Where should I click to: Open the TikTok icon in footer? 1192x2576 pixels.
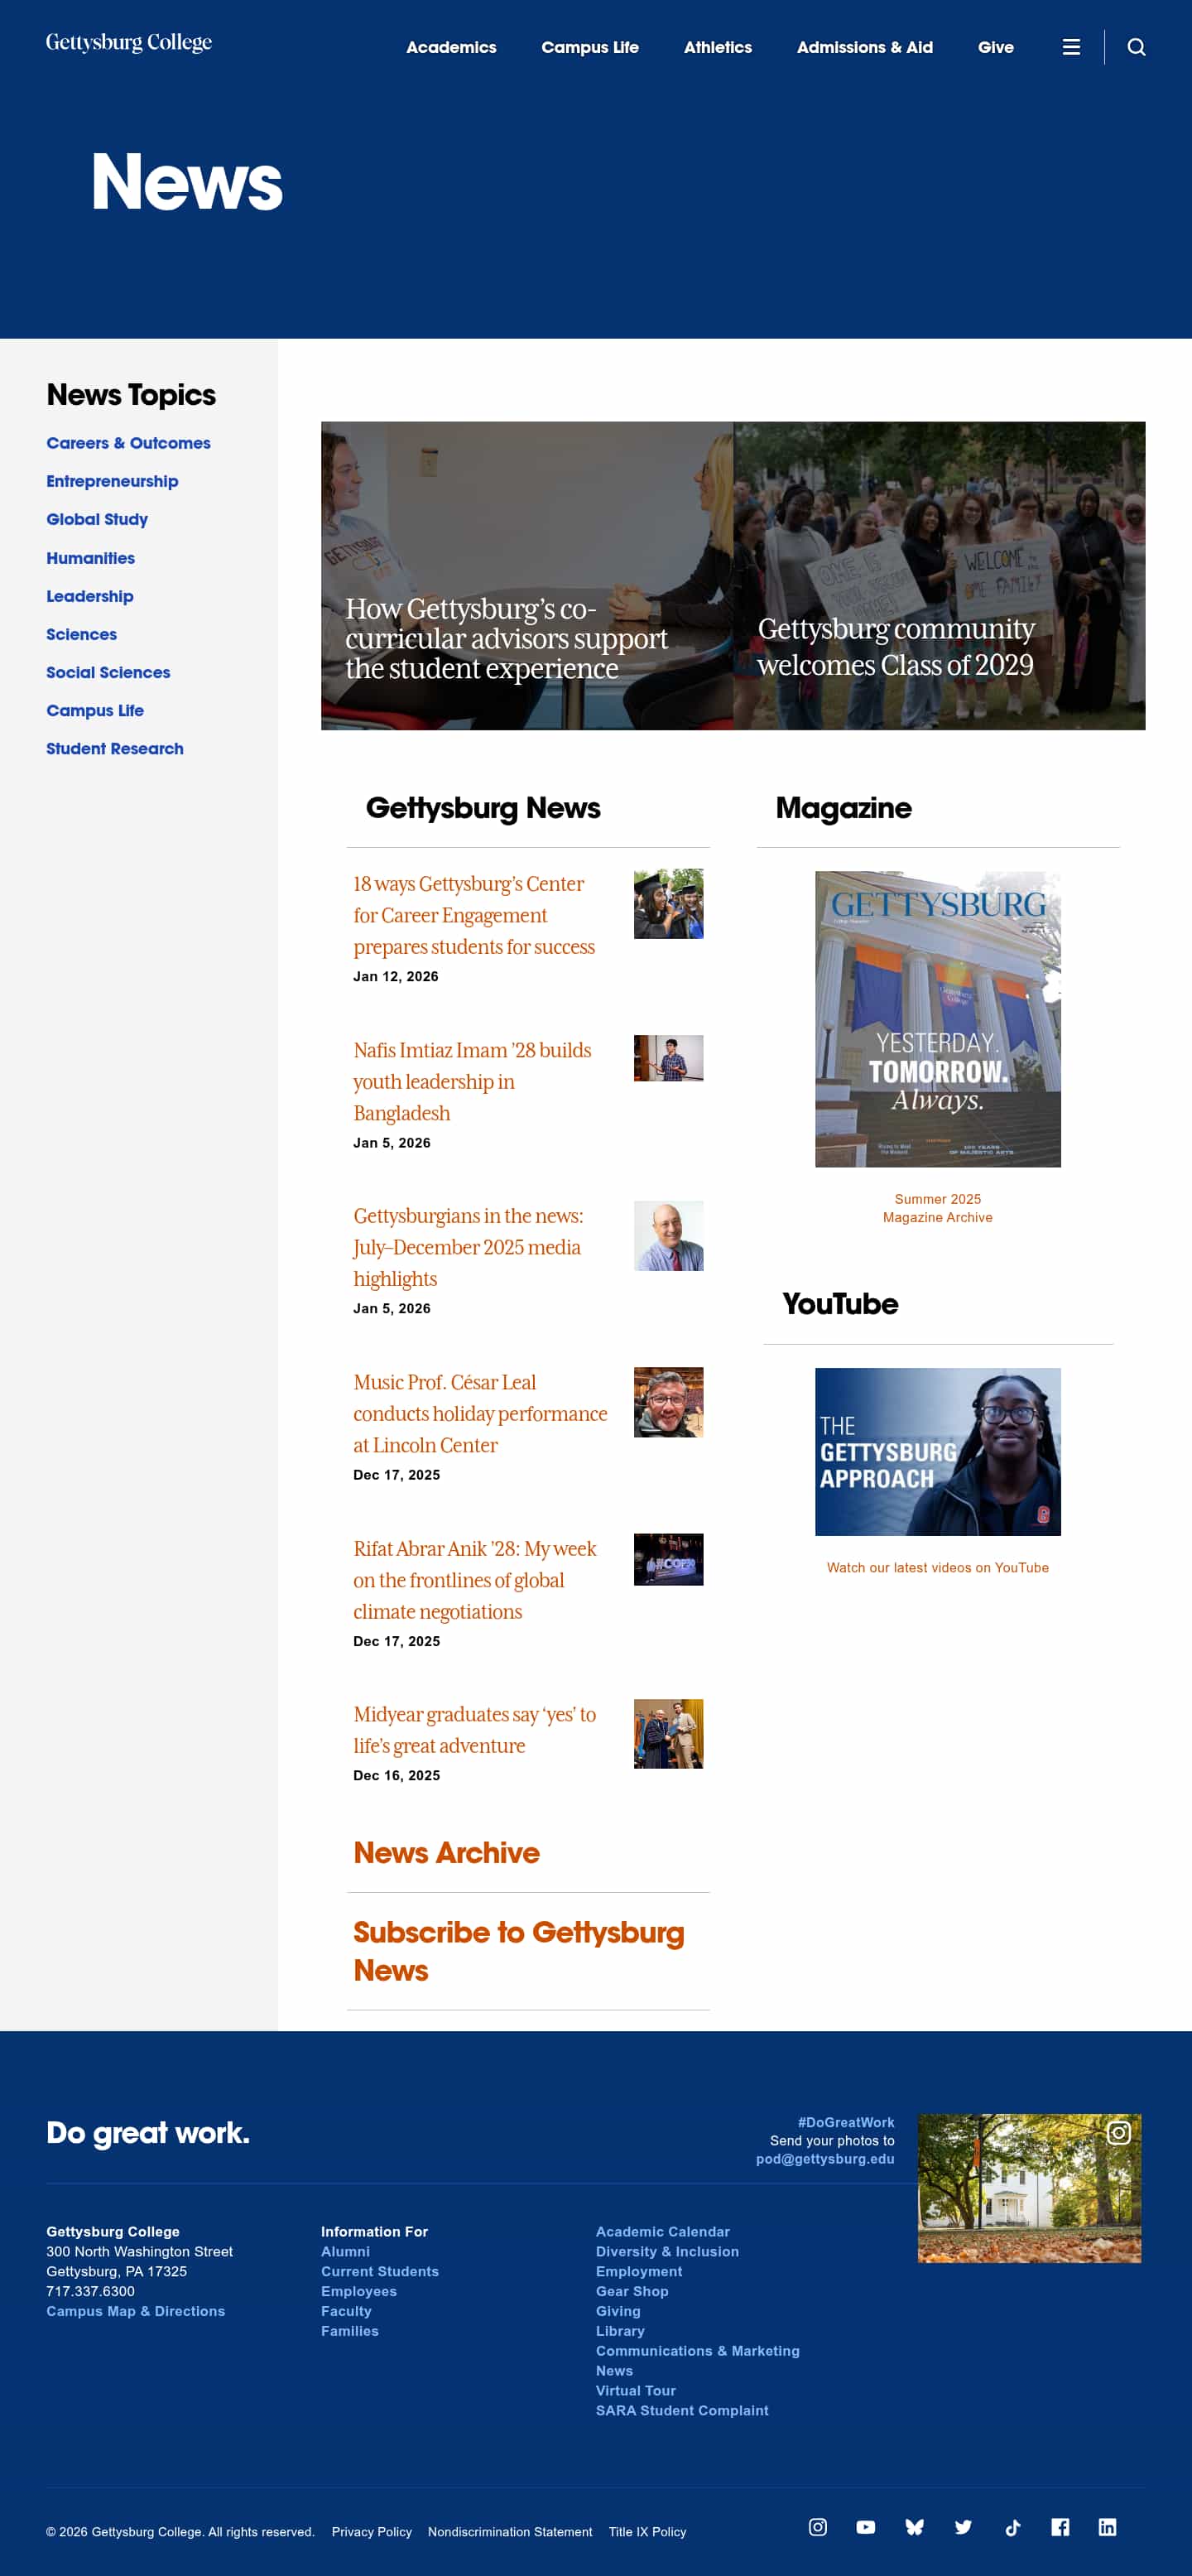tap(1012, 2527)
